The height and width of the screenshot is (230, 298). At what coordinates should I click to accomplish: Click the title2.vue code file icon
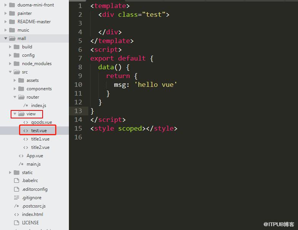coord(25,147)
